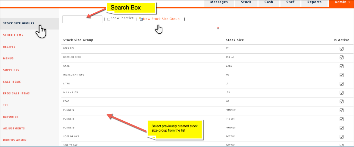Toggle Is Active checkbox for PEAS
Viewport: 354px width, 147px height.
click(342, 102)
